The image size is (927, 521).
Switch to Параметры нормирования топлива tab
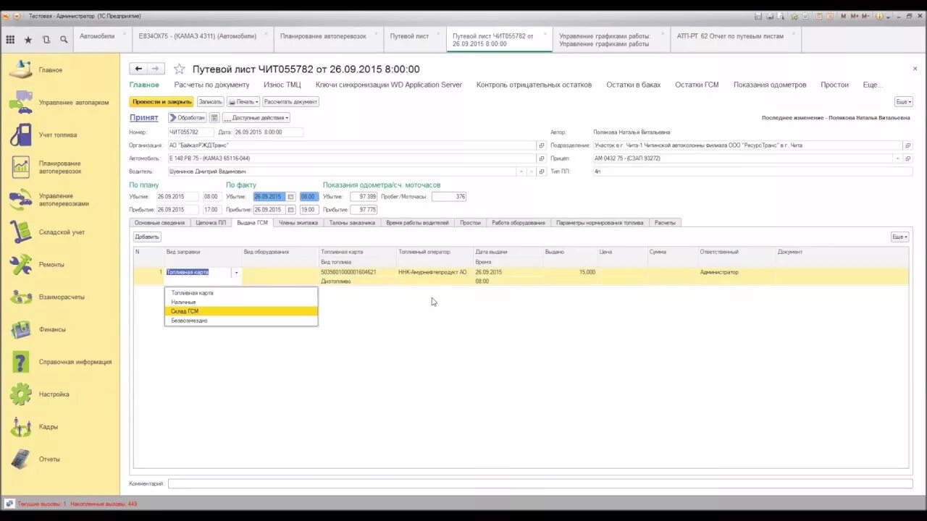tap(600, 223)
